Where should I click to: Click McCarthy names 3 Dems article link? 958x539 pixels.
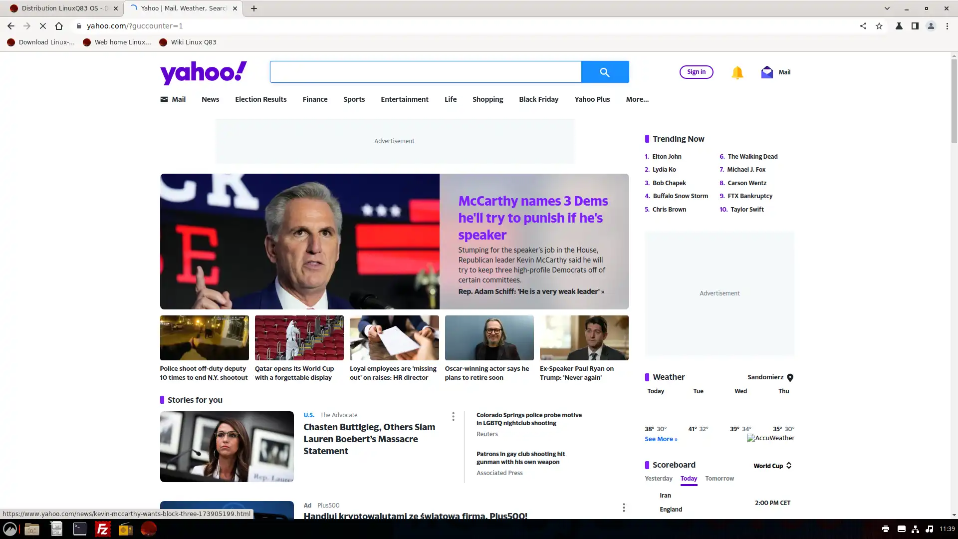[x=533, y=218]
